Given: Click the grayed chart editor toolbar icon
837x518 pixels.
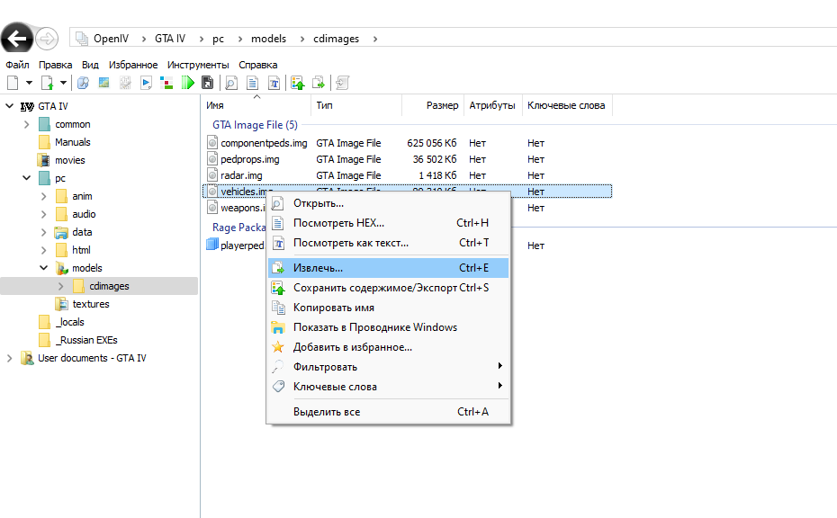Looking at the screenshot, I should [125, 83].
